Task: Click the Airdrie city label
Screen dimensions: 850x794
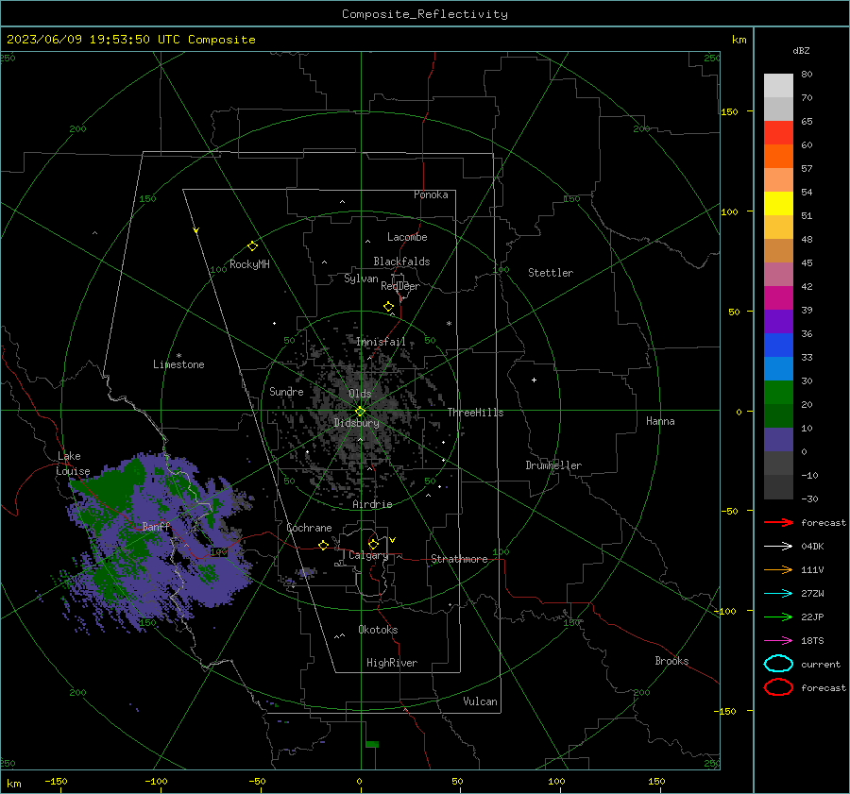Action: tap(372, 504)
